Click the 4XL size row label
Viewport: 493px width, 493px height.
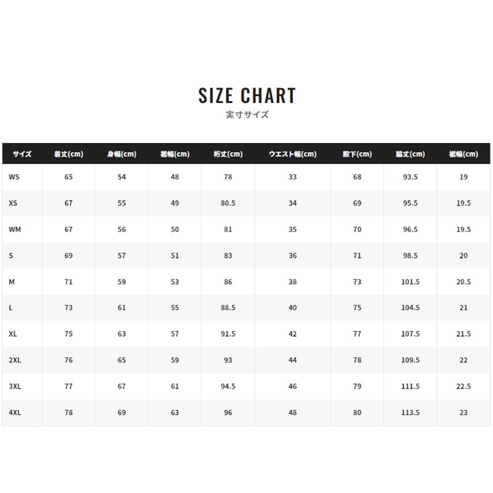[x=15, y=413]
